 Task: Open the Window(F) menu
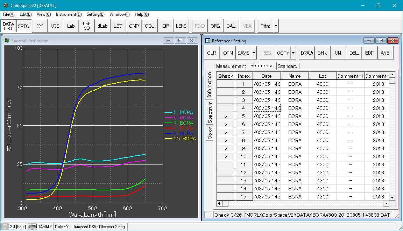pos(120,14)
